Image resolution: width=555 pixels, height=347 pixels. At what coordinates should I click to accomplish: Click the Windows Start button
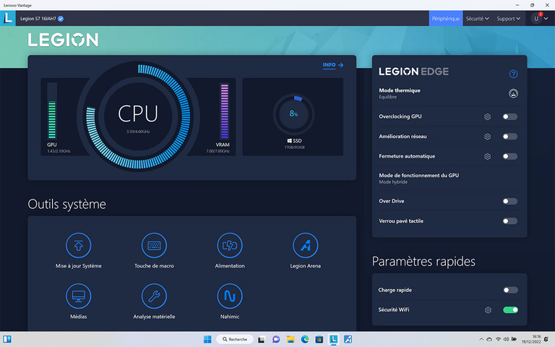207,339
